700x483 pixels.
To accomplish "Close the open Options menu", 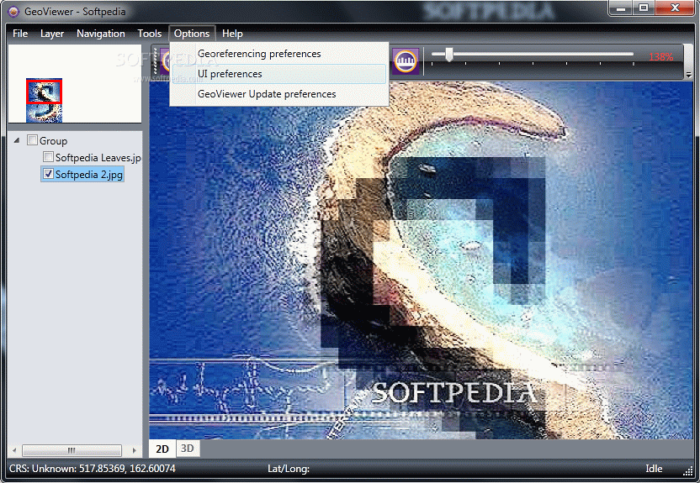I will [192, 34].
